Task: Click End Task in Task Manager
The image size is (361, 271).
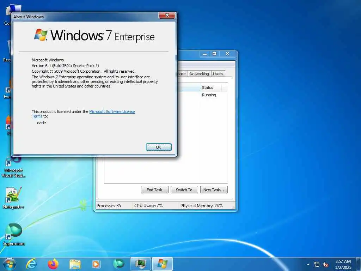Action: [x=154, y=189]
